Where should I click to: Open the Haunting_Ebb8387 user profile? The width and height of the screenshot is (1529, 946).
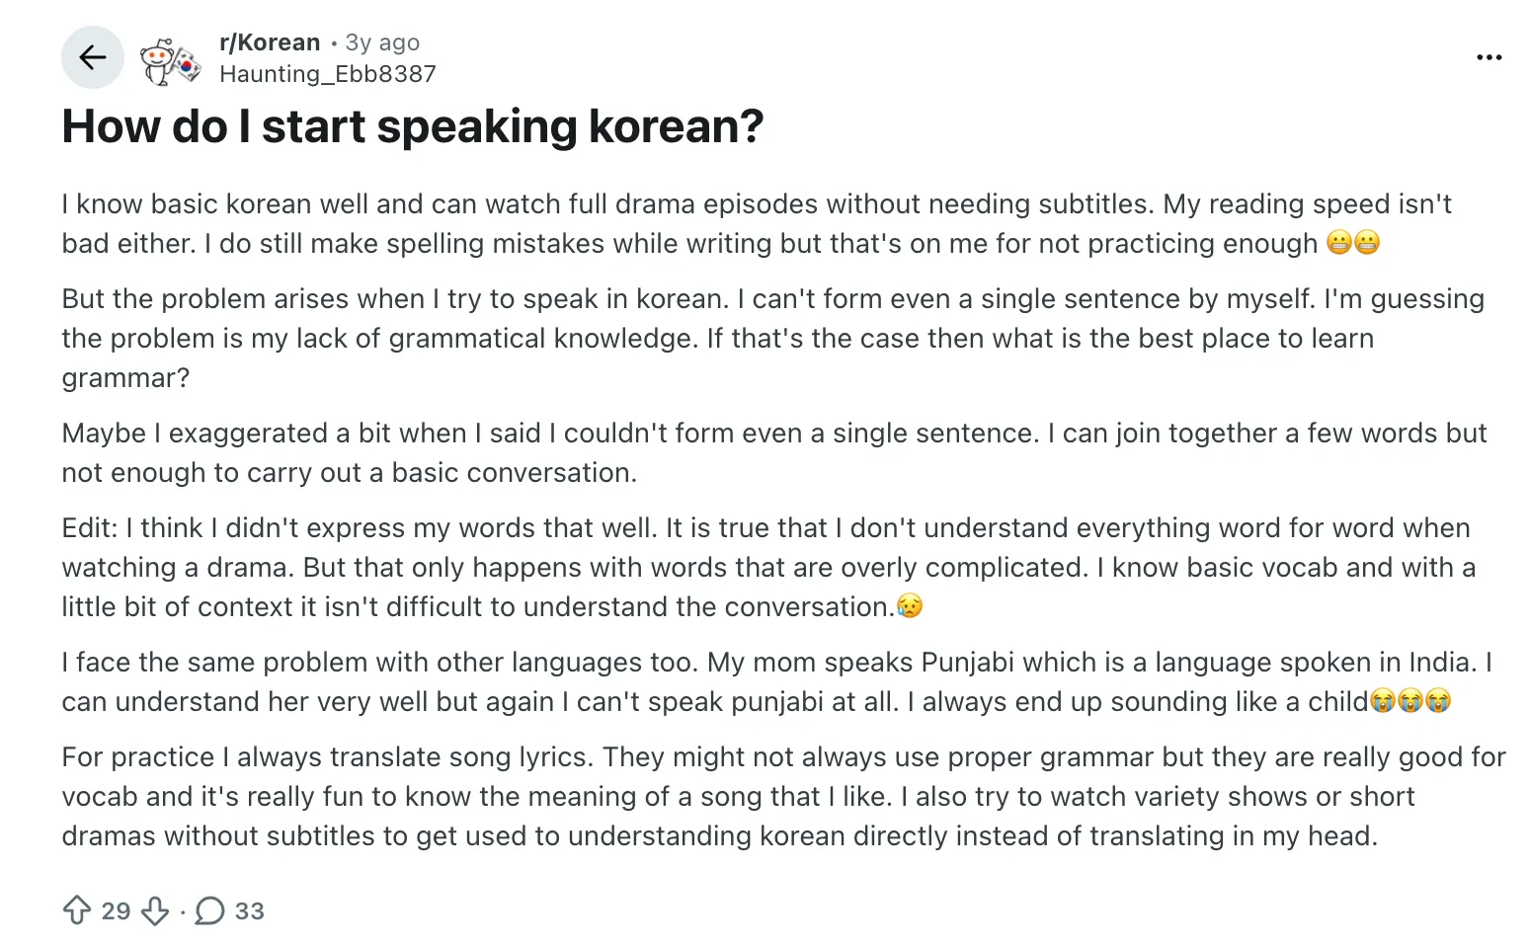click(x=327, y=74)
